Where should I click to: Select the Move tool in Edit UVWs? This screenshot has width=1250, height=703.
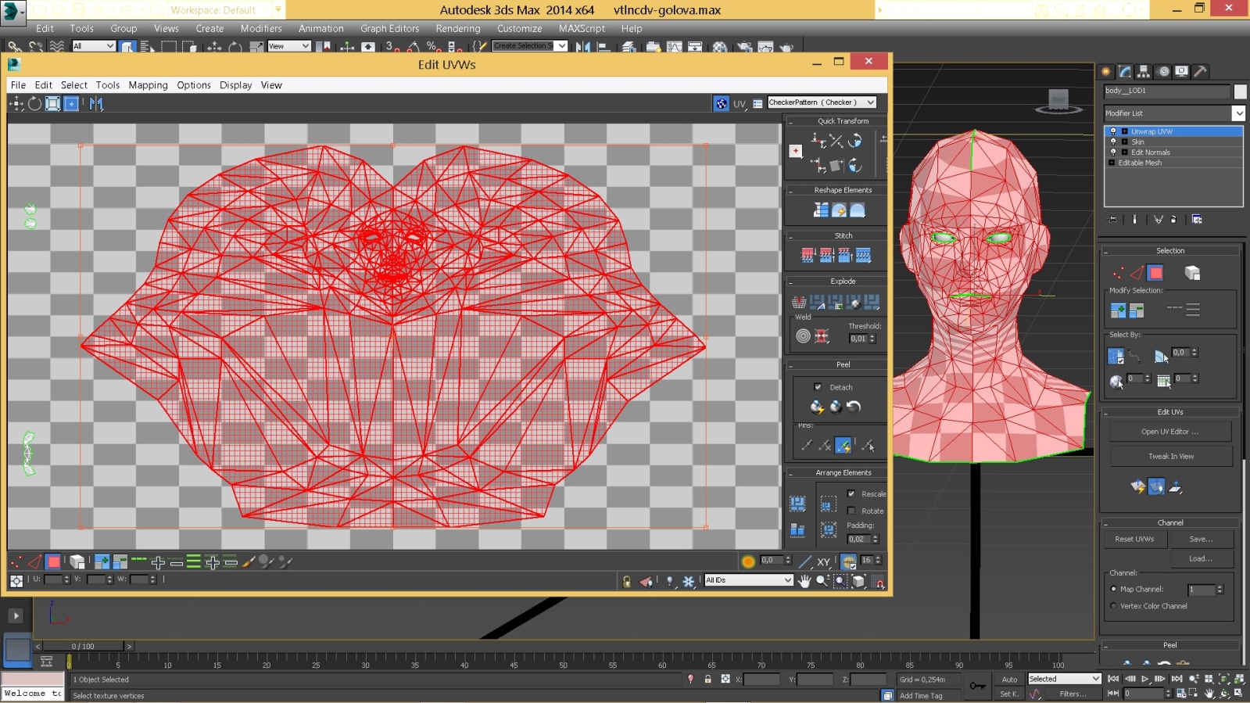[16, 103]
